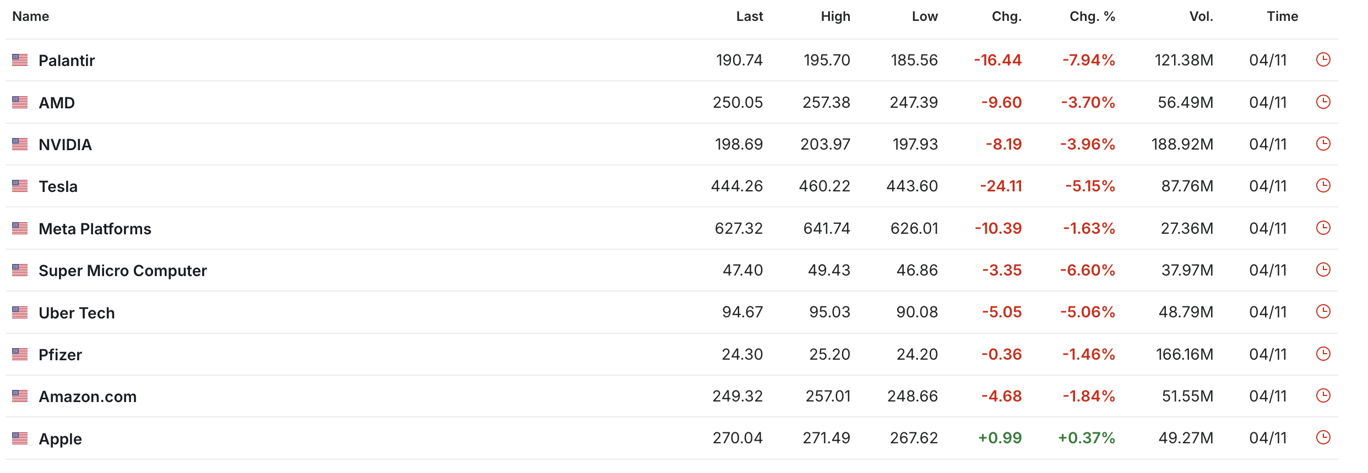Click the US flag beside Meta Platforms
Image resolution: width=1368 pixels, height=473 pixels.
click(20, 228)
